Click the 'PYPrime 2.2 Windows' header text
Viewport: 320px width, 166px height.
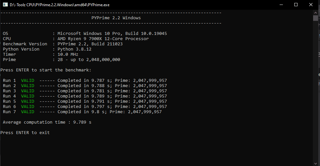tap(116, 18)
